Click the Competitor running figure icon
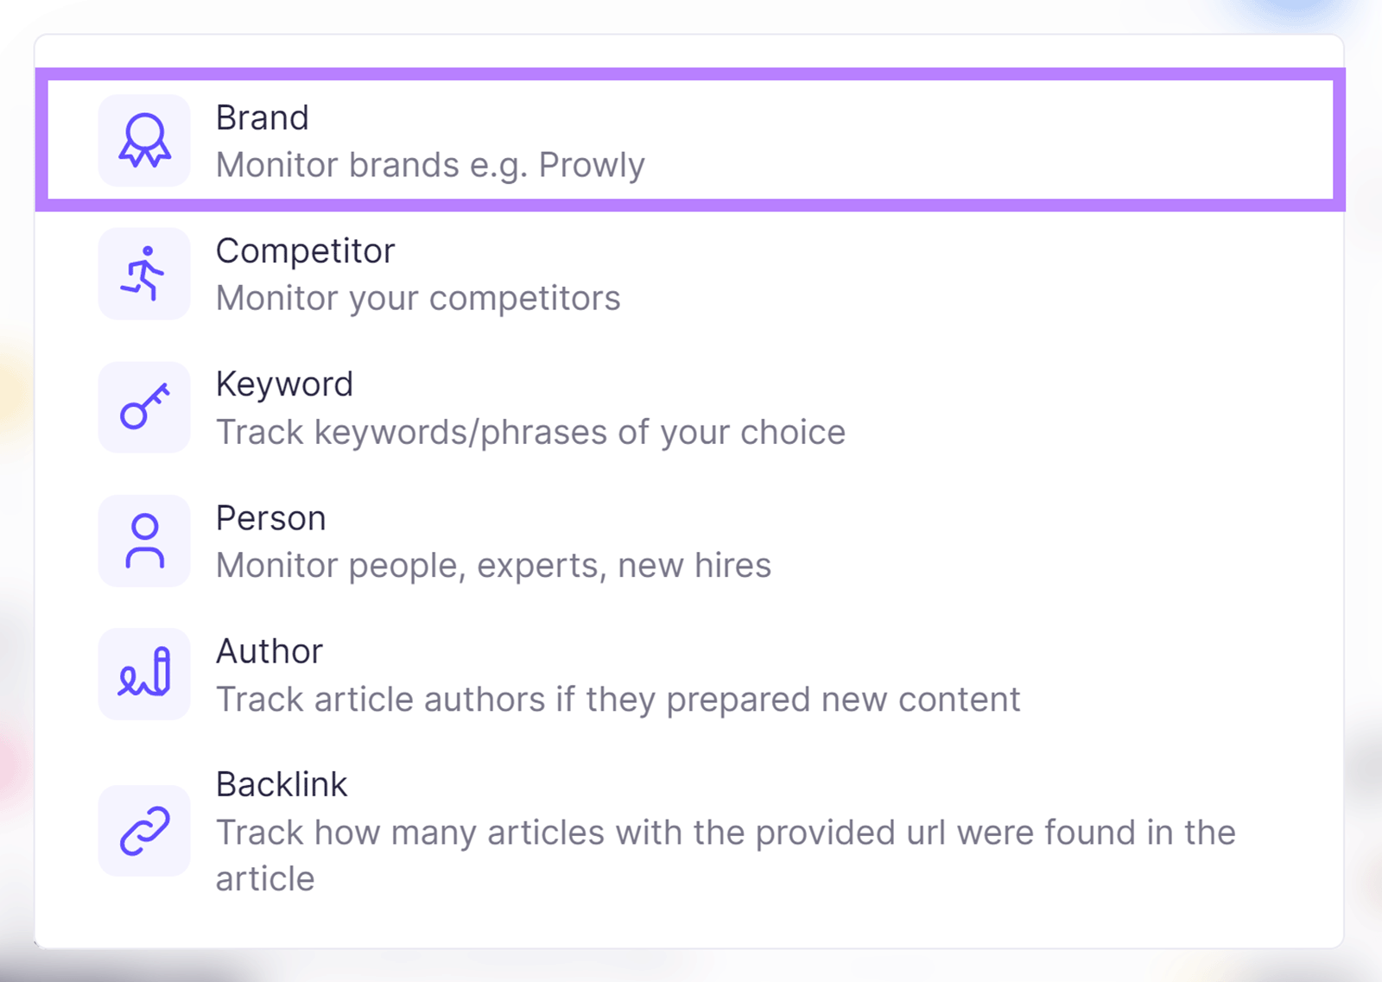This screenshot has width=1382, height=982. 144,273
